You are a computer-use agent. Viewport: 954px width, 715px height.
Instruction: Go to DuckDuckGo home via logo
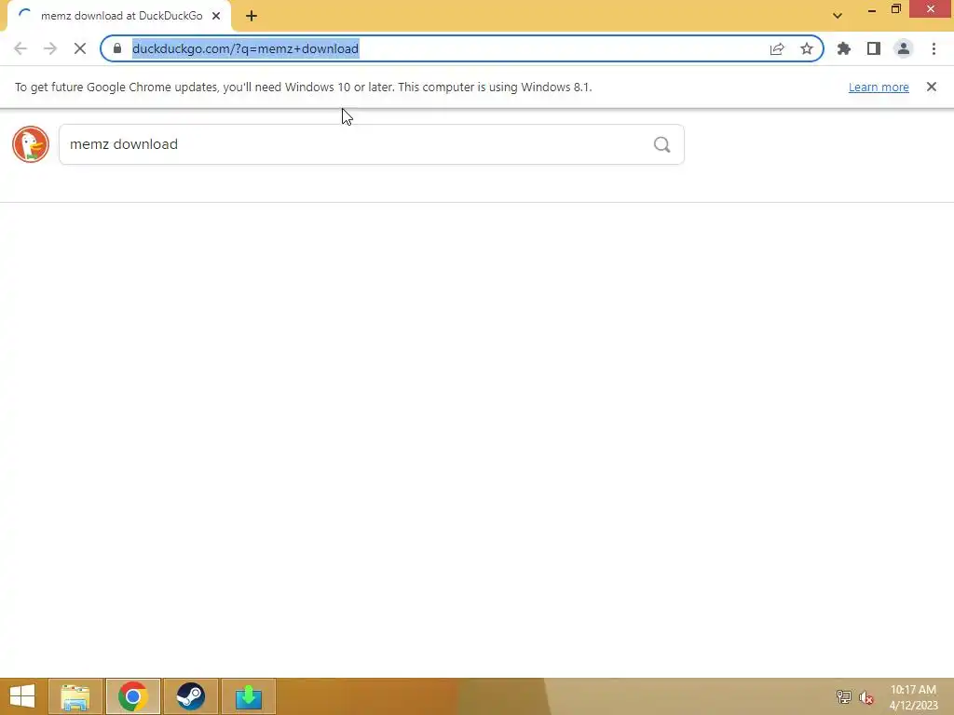click(31, 144)
